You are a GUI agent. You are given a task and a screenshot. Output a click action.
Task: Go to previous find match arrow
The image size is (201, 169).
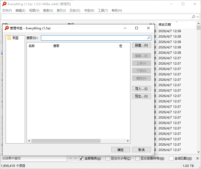point(70,158)
